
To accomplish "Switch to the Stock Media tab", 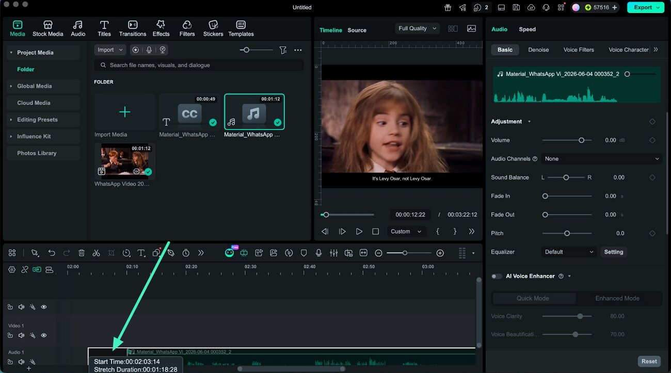I will pos(48,28).
